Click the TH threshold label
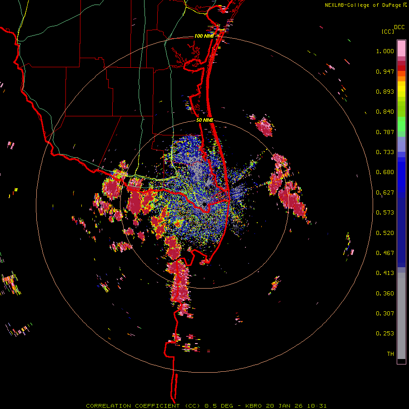Viewport: 409px width, 409px height. coord(390,354)
